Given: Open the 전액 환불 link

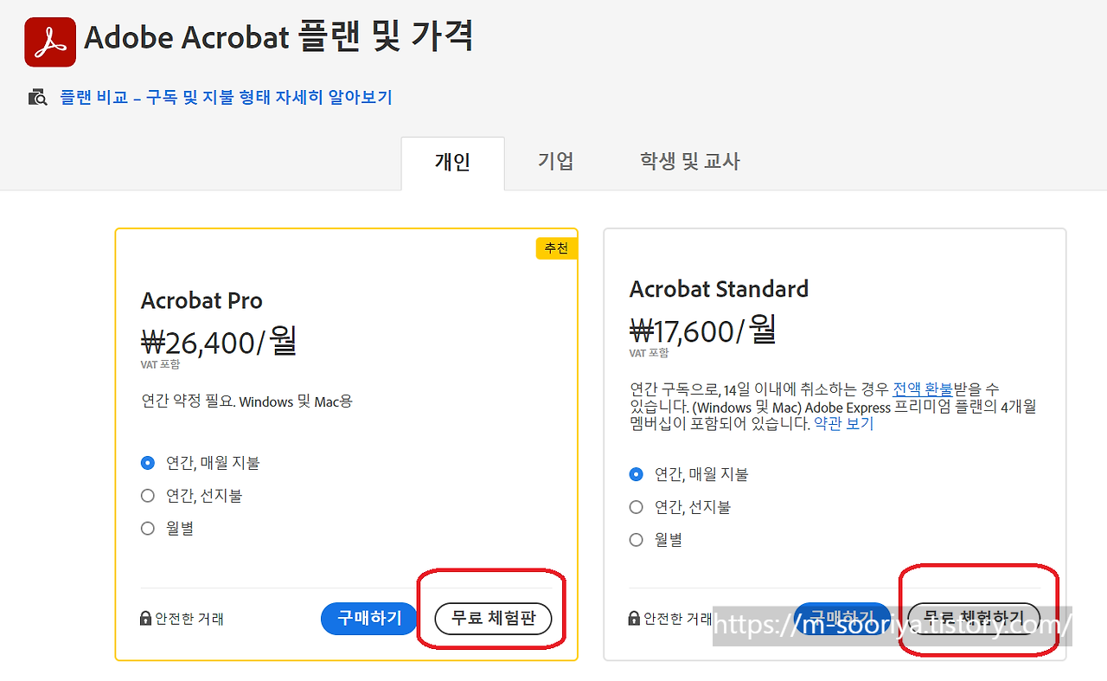Looking at the screenshot, I should (x=923, y=389).
